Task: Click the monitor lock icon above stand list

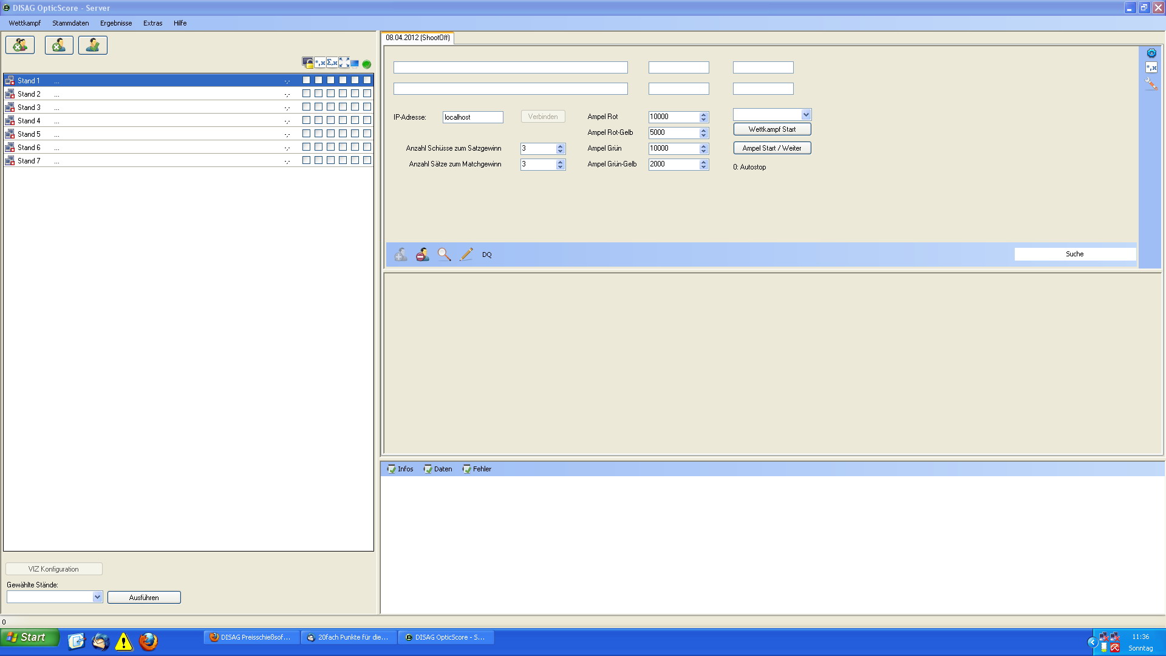Action: point(308,63)
